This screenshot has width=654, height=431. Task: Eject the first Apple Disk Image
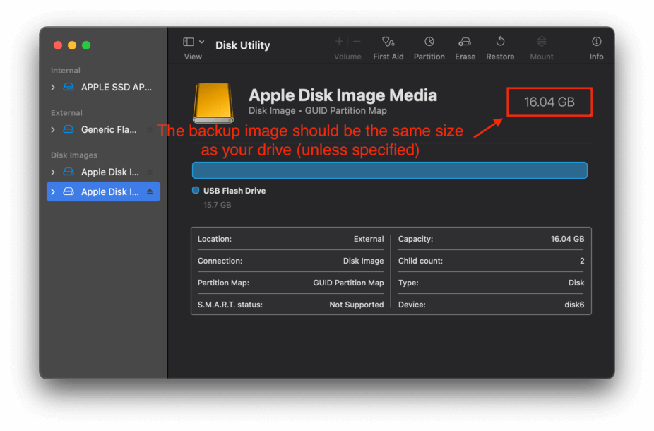point(150,172)
